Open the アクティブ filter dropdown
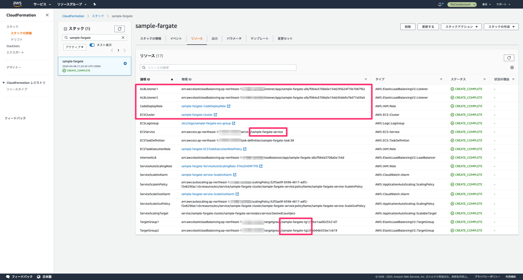523x280 pixels. 75,47
